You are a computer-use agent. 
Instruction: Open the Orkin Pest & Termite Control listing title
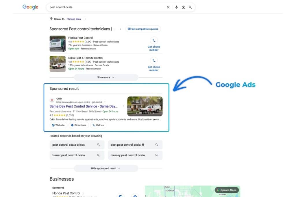[x=86, y=58]
